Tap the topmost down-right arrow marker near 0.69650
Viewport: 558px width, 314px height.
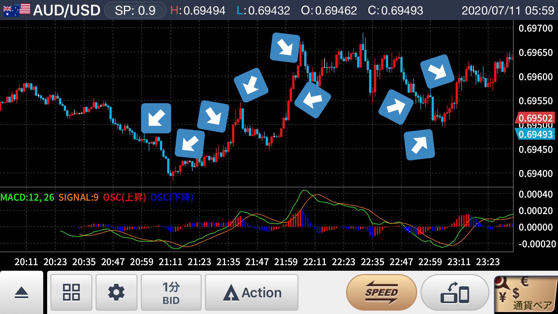click(285, 47)
